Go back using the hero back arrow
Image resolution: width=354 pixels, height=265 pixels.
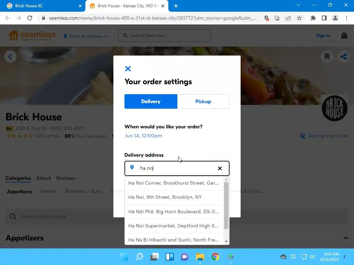click(10, 57)
